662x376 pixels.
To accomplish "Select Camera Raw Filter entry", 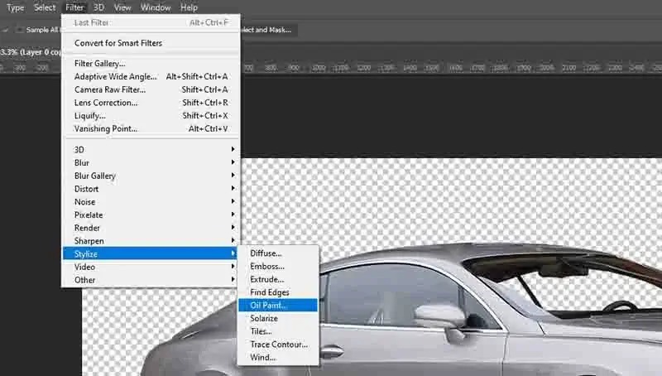I will click(110, 89).
